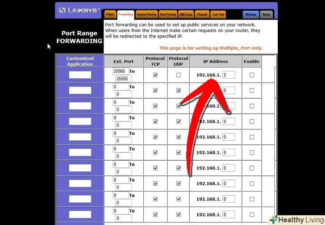The height and width of the screenshot is (225, 325).
Task: Click the 'Protocol UDP' column header
Action: click(x=179, y=61)
